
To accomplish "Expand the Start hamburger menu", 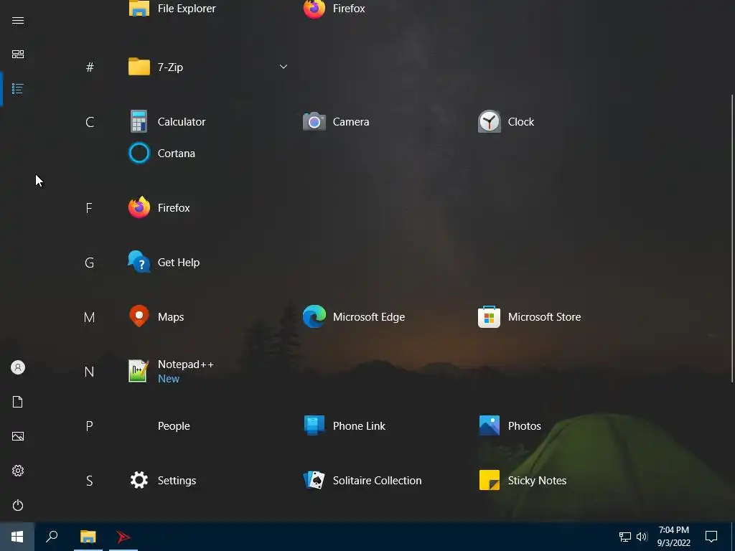I will pos(18,20).
